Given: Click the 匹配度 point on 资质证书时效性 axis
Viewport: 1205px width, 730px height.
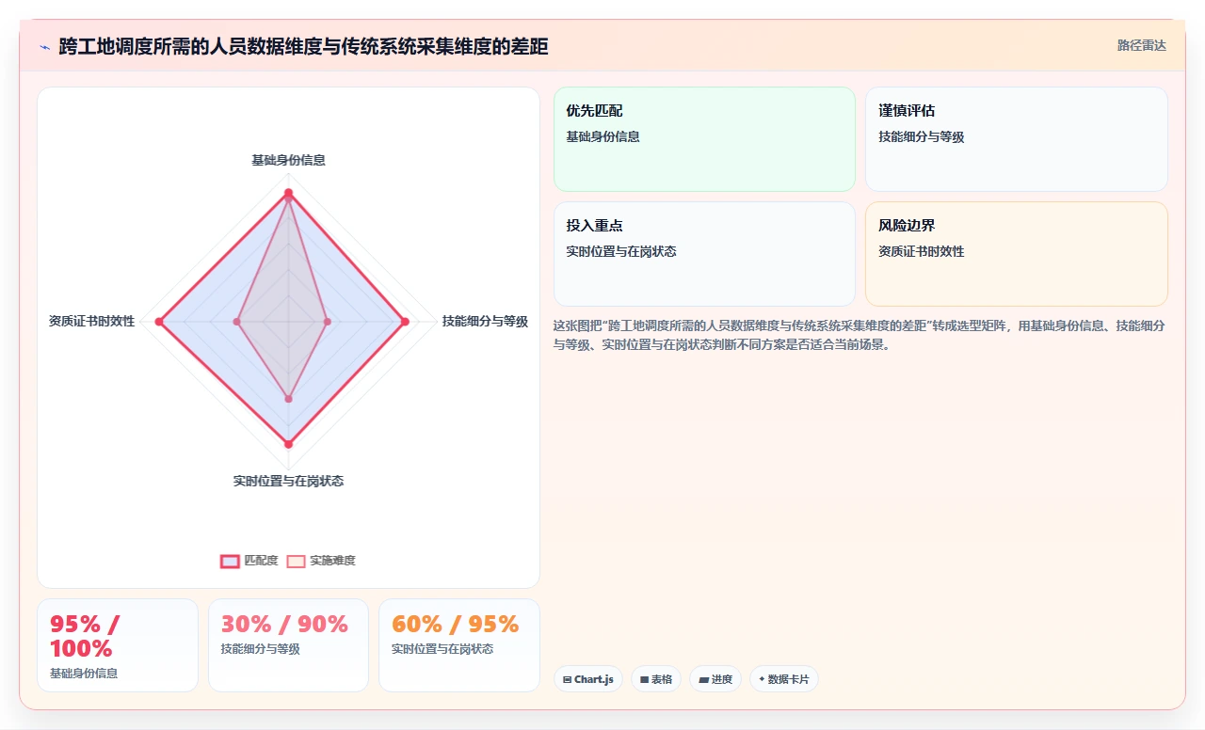Looking at the screenshot, I should click(x=159, y=323).
